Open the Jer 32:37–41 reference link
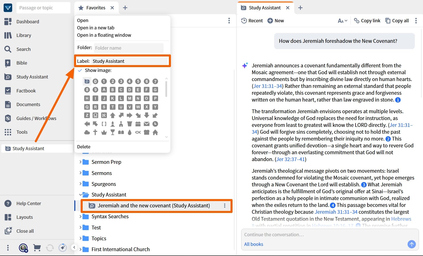 (x=291, y=159)
